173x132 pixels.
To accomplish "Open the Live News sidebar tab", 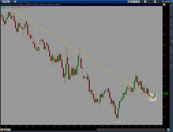I will [171, 67].
